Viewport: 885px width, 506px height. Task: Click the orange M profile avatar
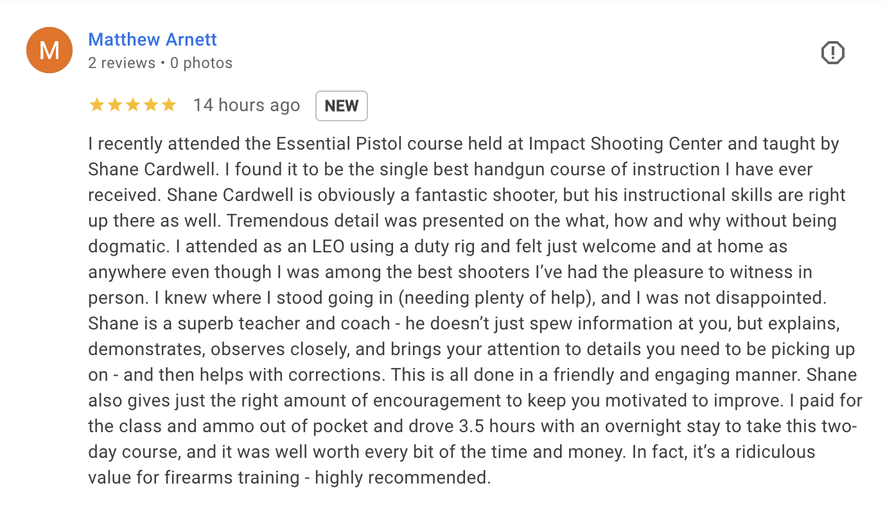coord(49,50)
